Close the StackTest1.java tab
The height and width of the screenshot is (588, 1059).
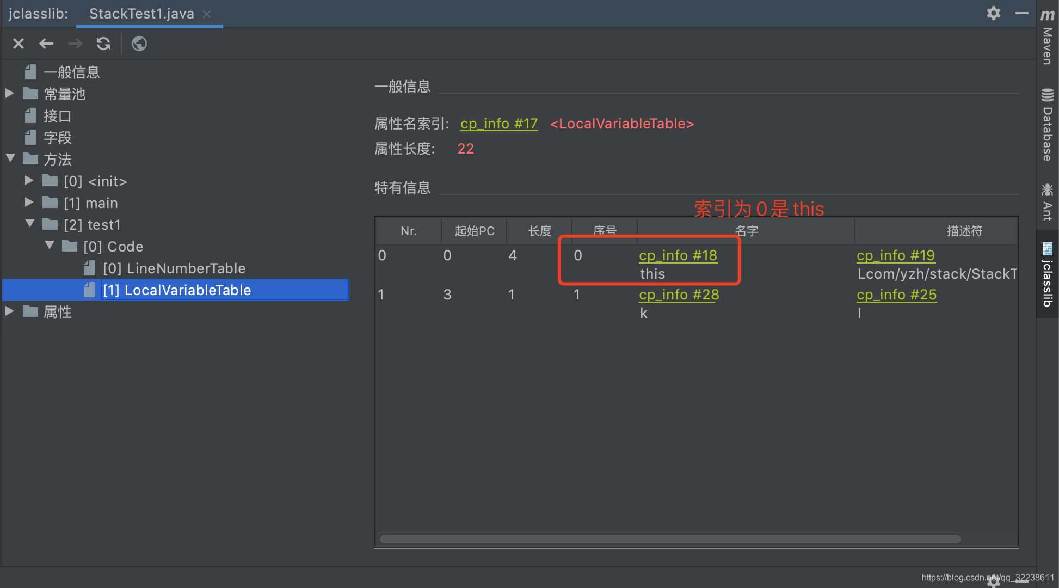pyautogui.click(x=207, y=14)
